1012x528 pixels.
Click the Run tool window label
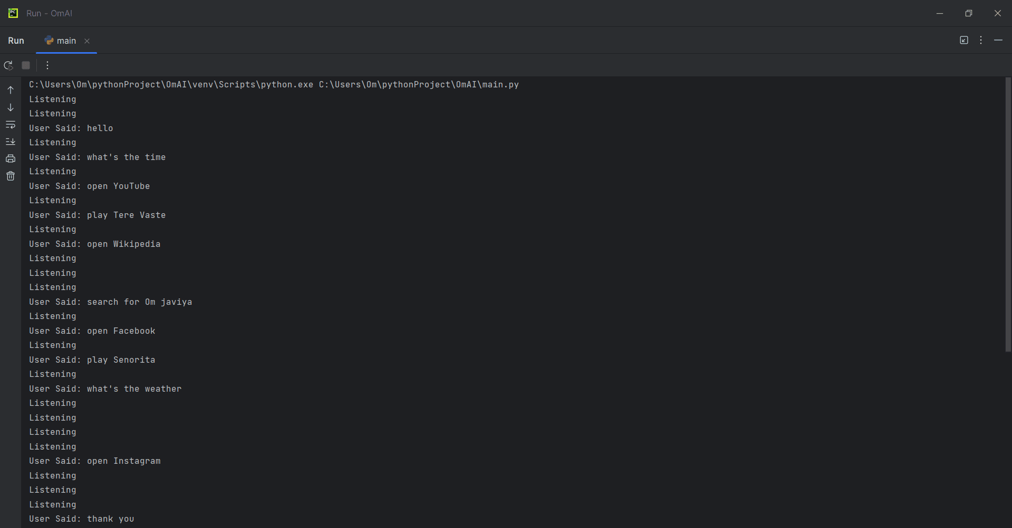(x=16, y=41)
